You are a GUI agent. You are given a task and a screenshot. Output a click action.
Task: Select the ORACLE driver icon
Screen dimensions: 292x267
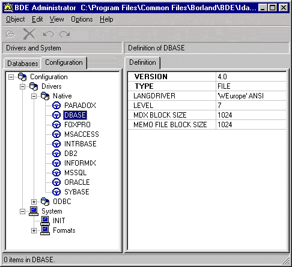pyautogui.click(x=56, y=182)
